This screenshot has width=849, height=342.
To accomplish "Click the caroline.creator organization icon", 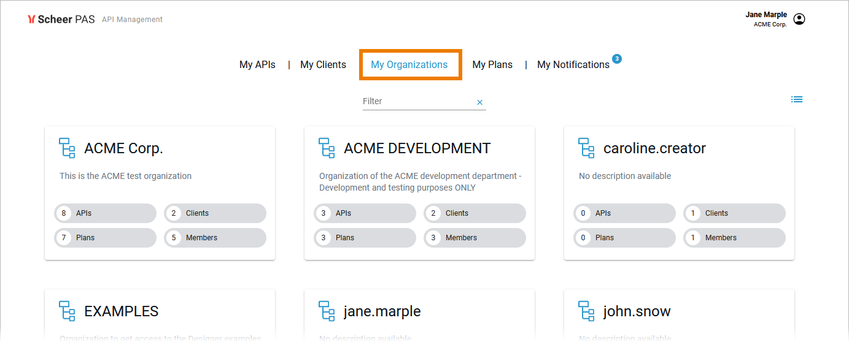I will point(586,148).
